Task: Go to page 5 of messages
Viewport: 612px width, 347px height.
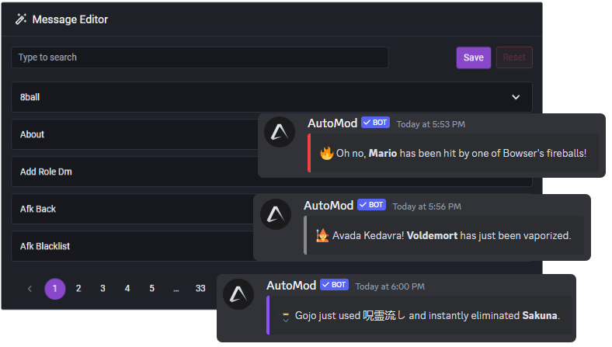Action: [x=151, y=289]
